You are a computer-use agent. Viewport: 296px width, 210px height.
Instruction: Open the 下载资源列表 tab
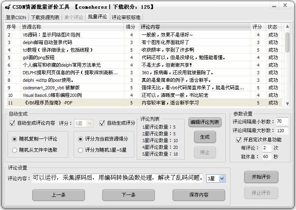[x=45, y=17]
